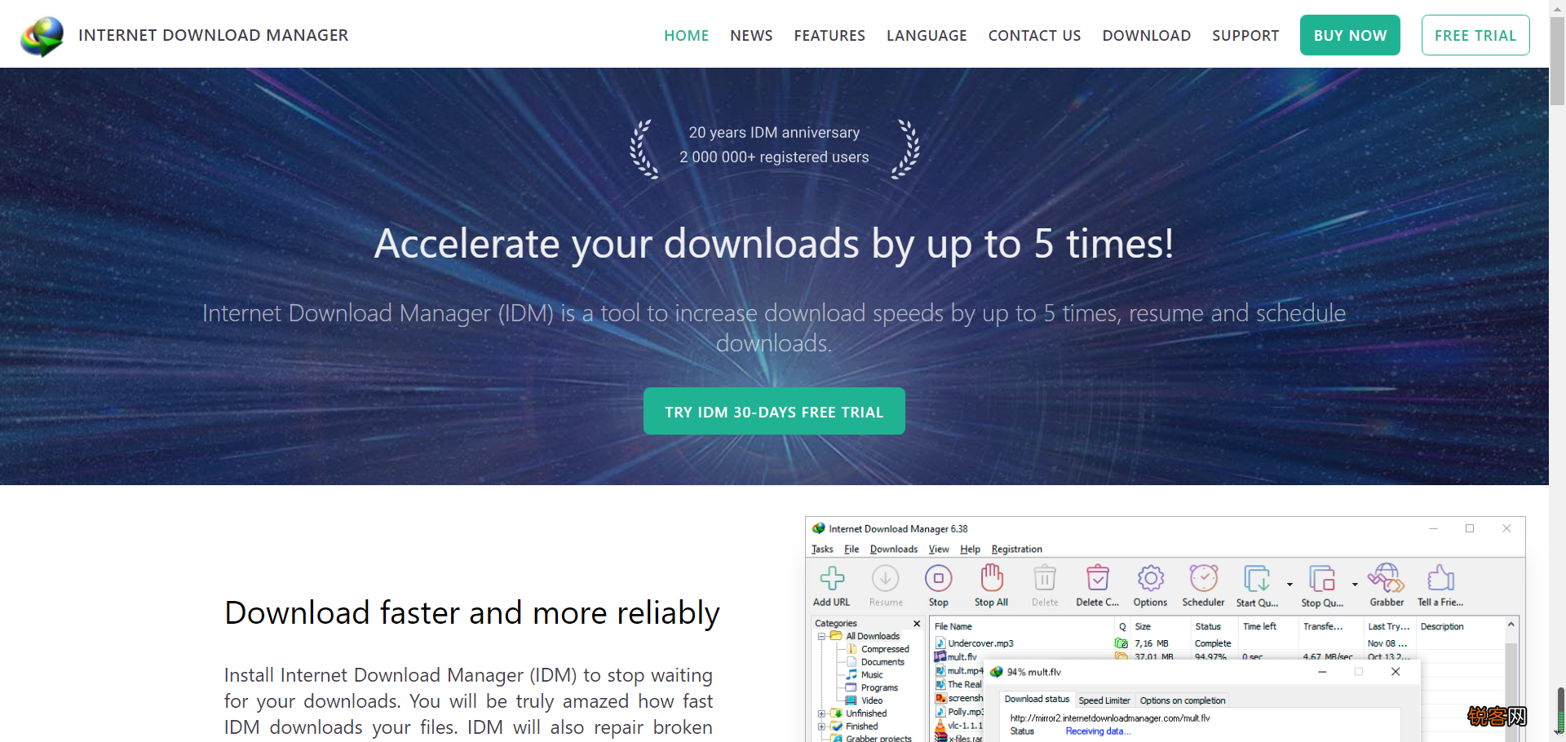Click the greyed-out Delete trash icon

pos(1045,578)
